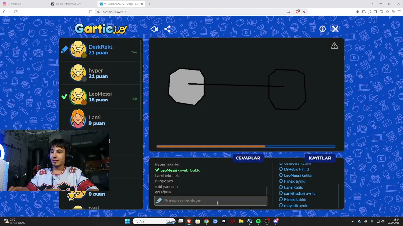The height and width of the screenshot is (226, 403).
Task: Click the round timer progress bar
Action: (246, 146)
